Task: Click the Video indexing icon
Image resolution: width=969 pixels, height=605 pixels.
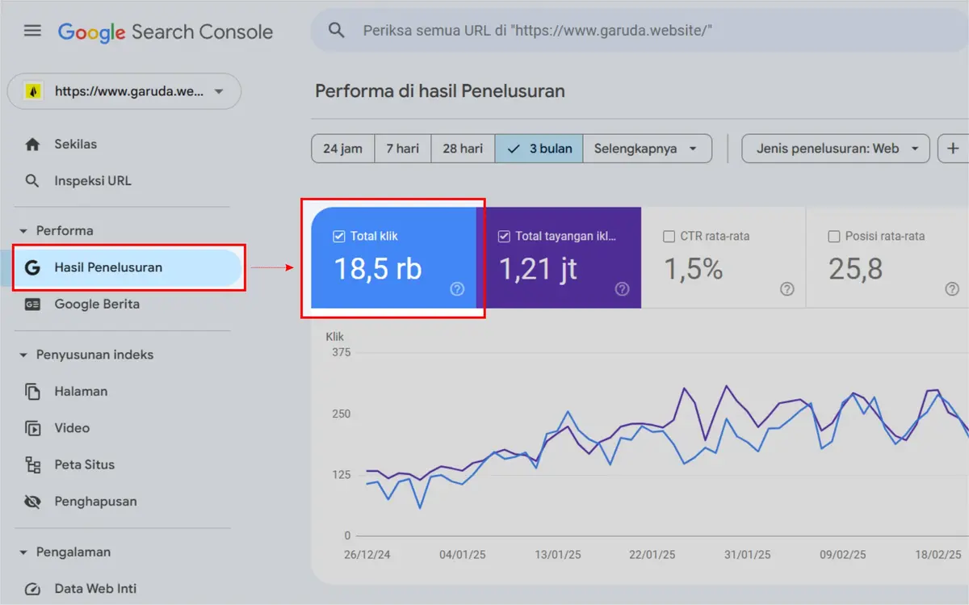Action: click(x=32, y=428)
